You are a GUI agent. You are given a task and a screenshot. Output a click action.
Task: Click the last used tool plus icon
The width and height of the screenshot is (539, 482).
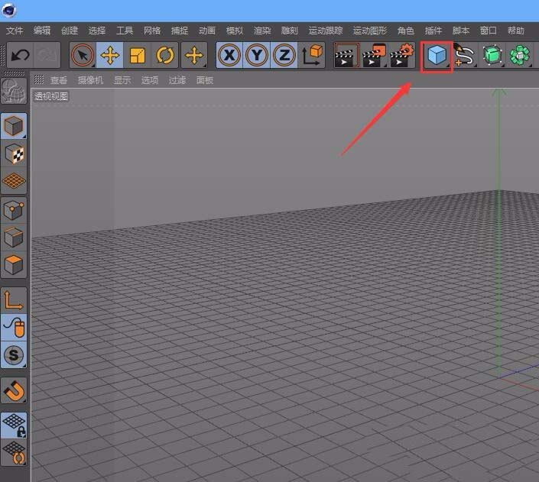pos(194,55)
